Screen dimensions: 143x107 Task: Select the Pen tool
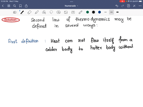tap(22, 12)
